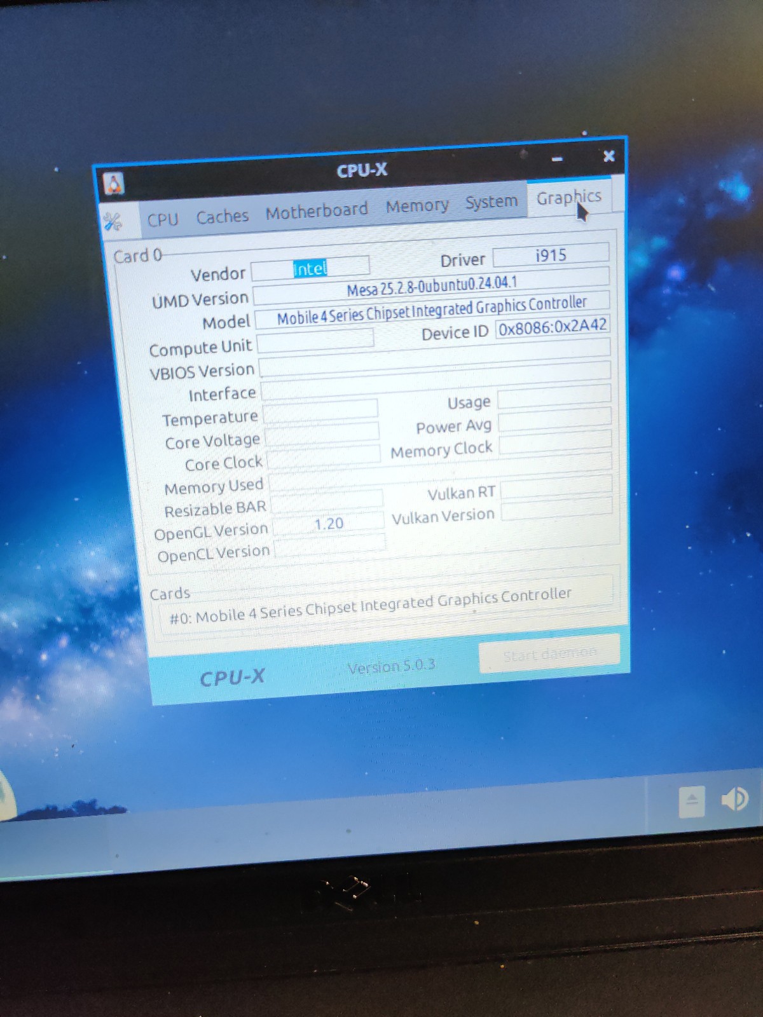Screen dimensions: 763x1017
Task: Open the CPU tab
Action: point(163,220)
